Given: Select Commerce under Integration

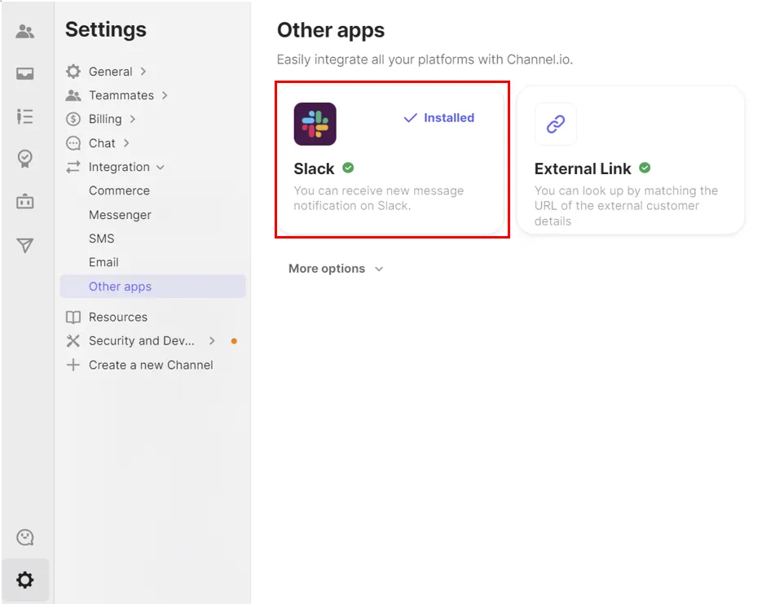Looking at the screenshot, I should [x=119, y=190].
